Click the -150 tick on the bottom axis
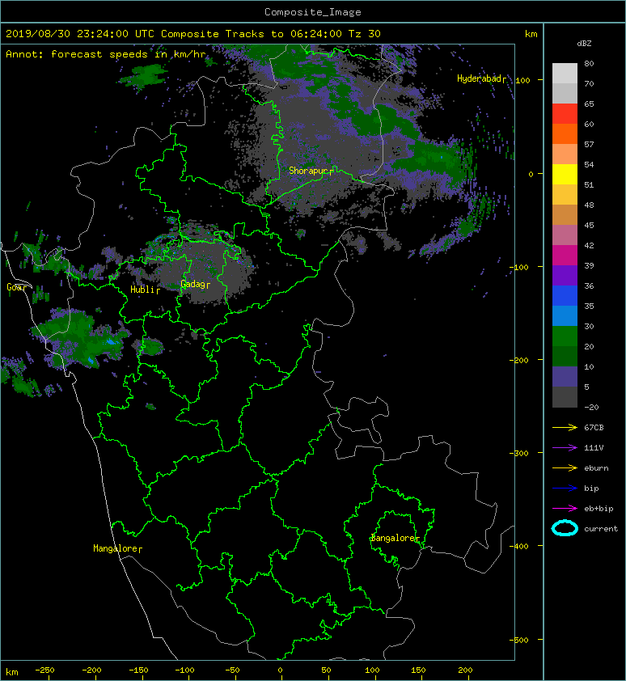 (x=138, y=670)
